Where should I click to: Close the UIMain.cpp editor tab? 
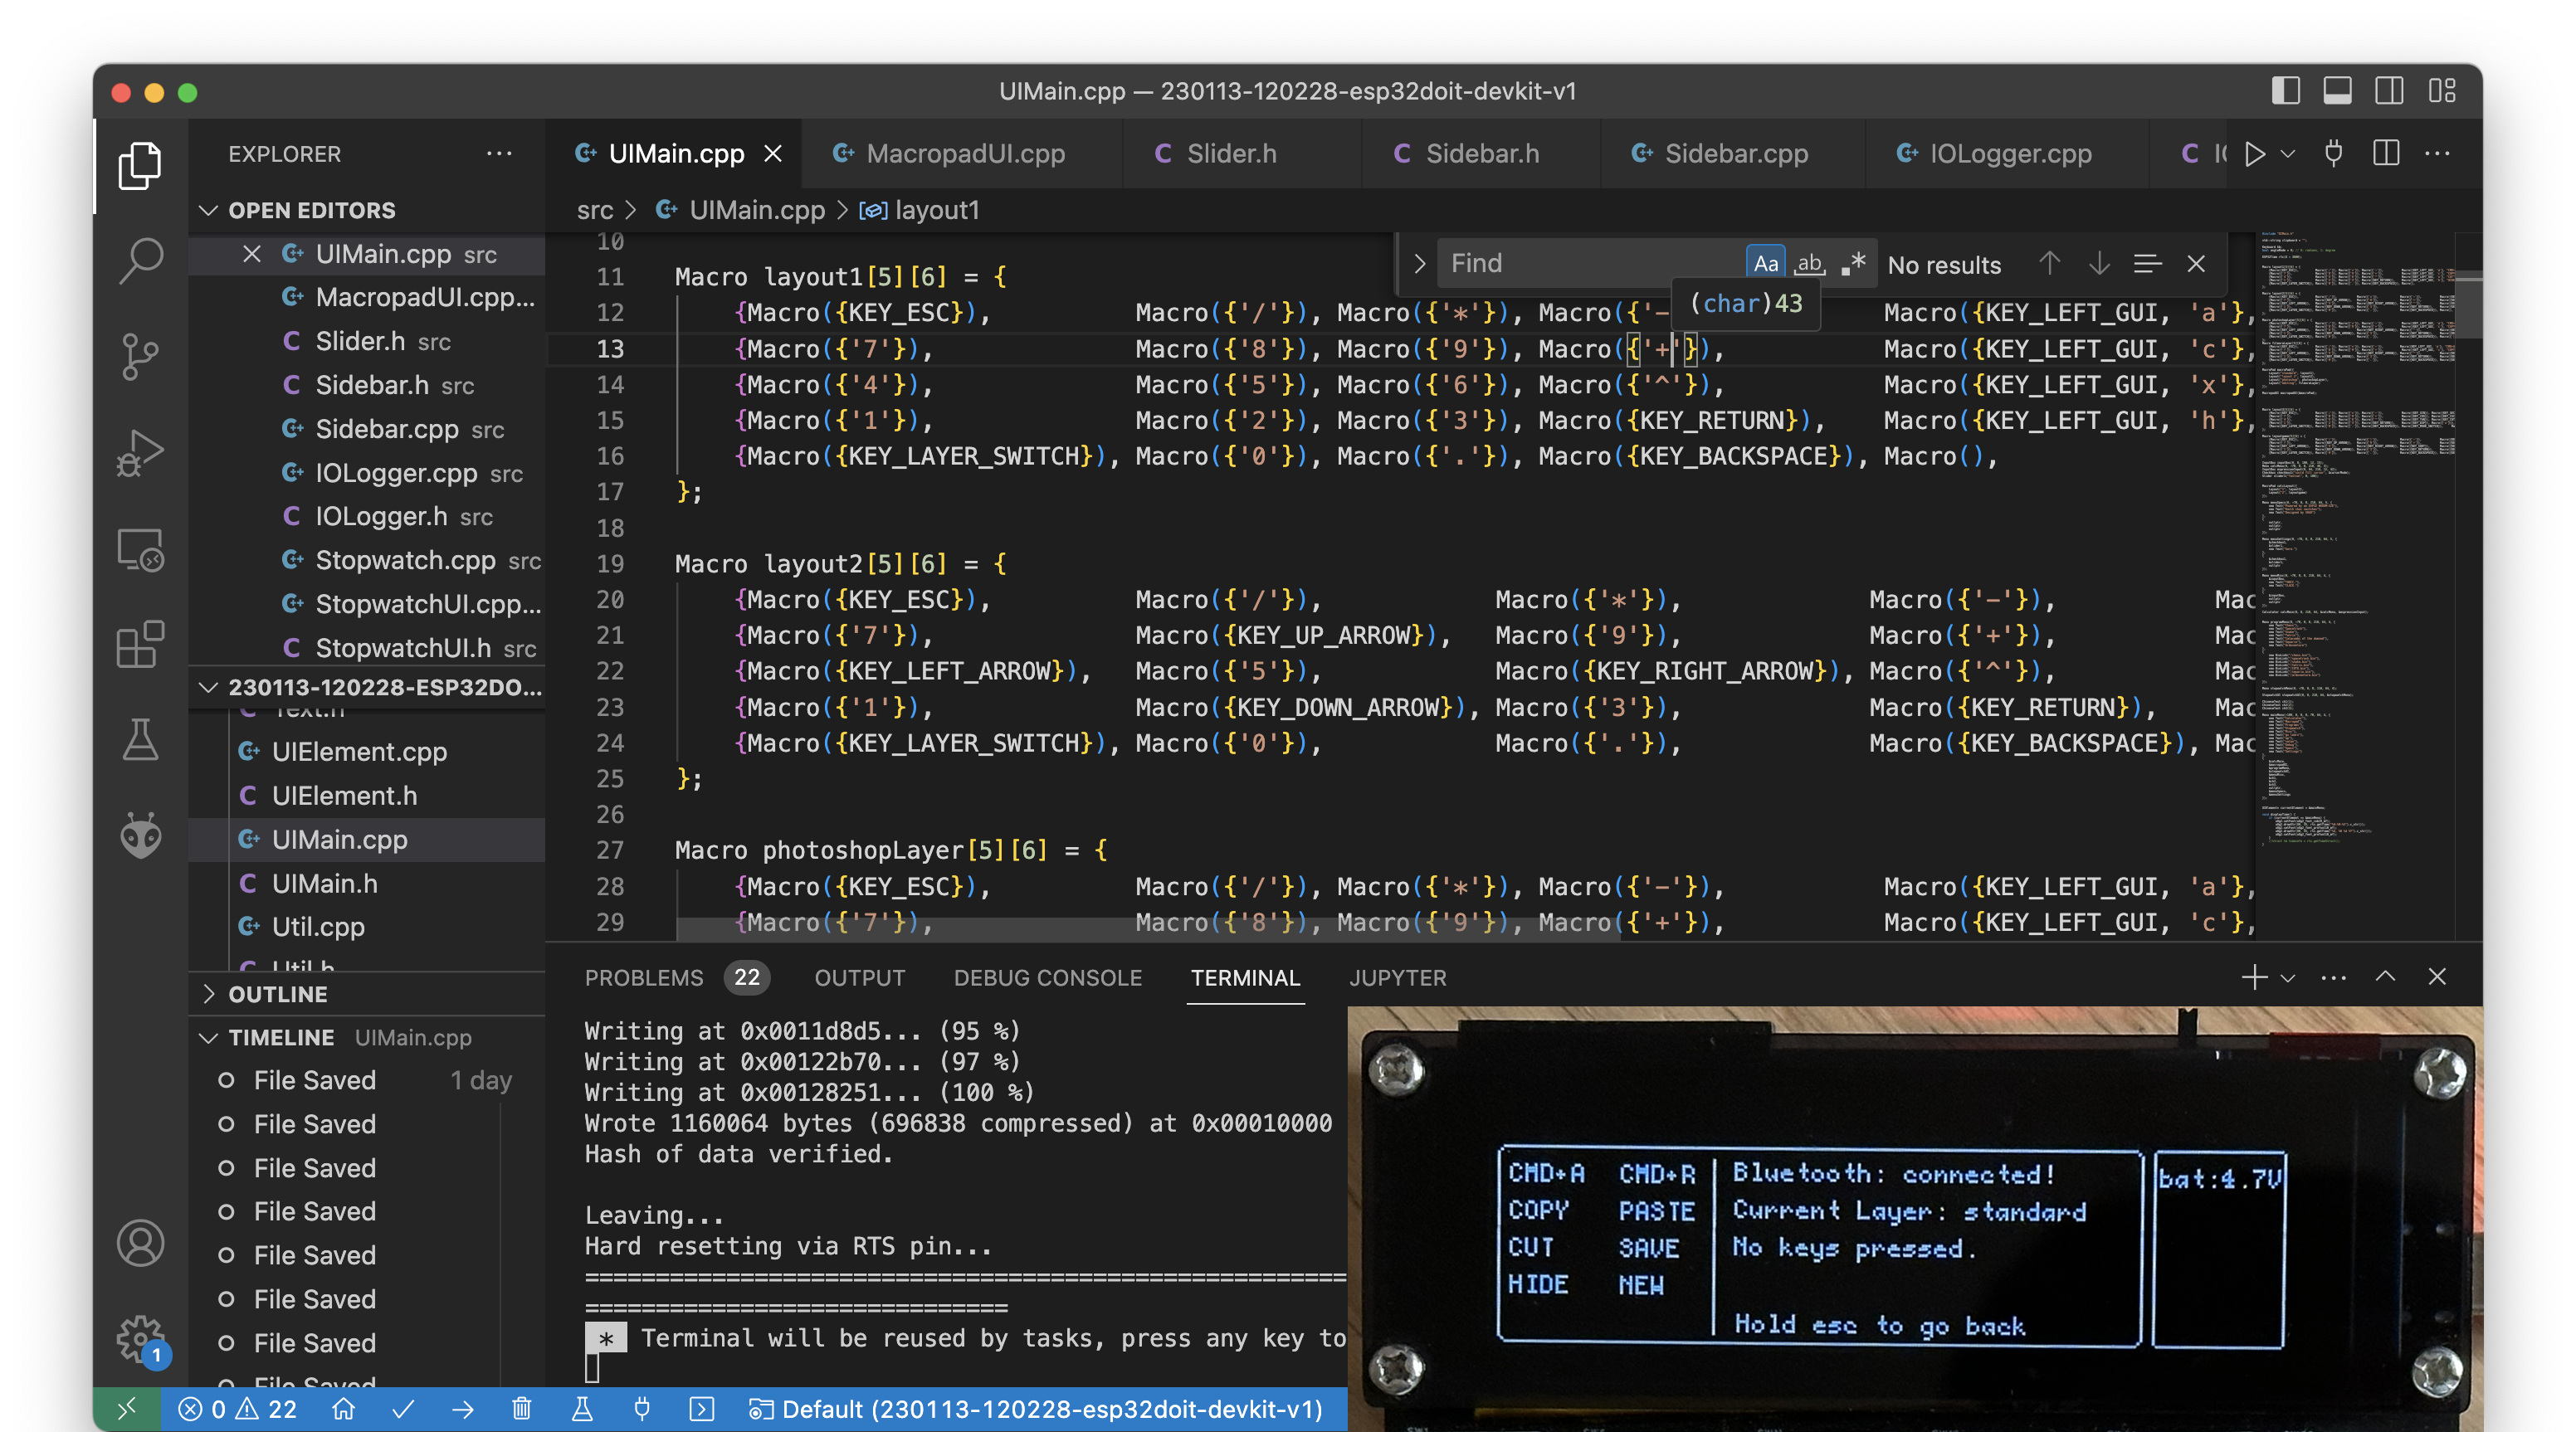773,154
